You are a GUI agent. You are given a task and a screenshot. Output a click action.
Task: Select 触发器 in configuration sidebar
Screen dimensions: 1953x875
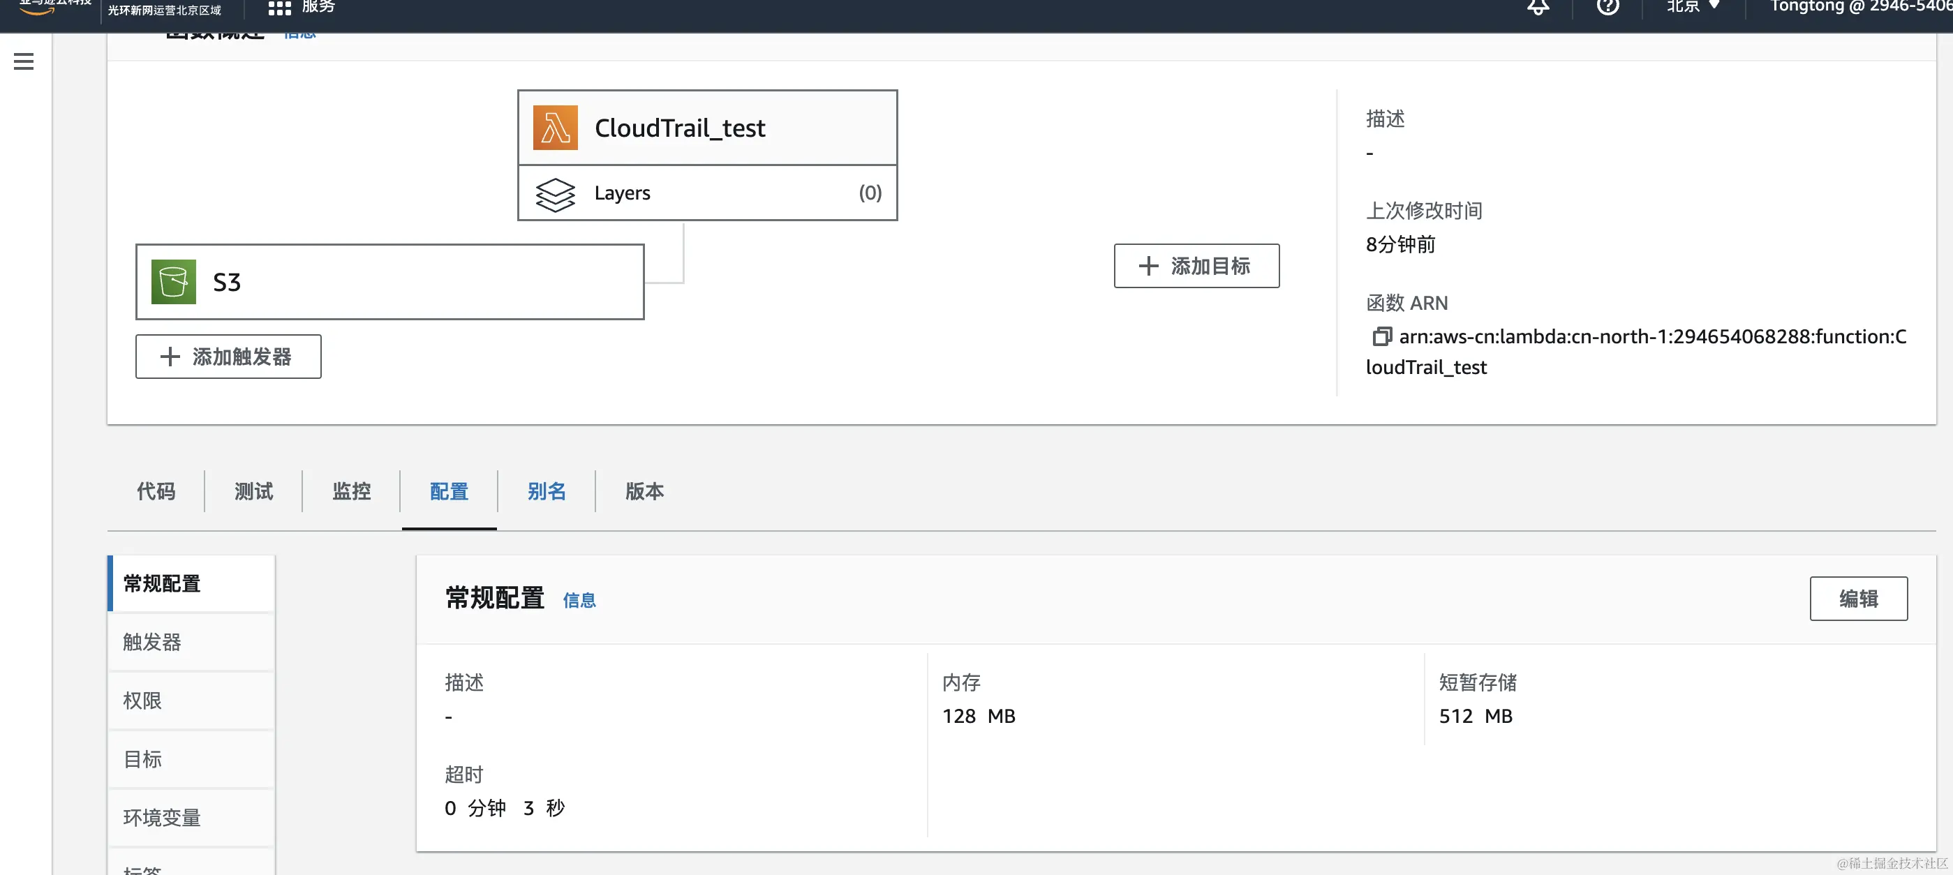152,643
